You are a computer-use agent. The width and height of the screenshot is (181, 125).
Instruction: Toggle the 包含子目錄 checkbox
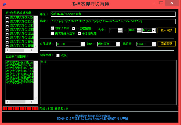click(52, 28)
